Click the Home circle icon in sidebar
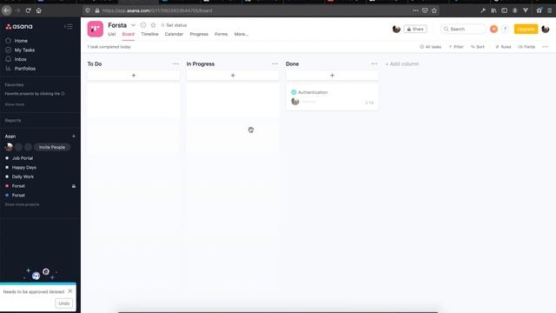Viewport: 556px width, 313px height. (8, 41)
